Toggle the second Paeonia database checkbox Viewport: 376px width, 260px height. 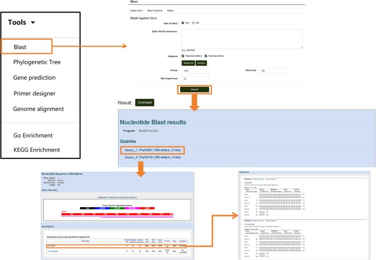point(206,56)
